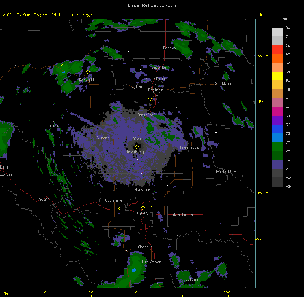This screenshot has height=297, width=304.
Task: Select the slate purple swatch near 10 dBZ
Action: (x=277, y=164)
